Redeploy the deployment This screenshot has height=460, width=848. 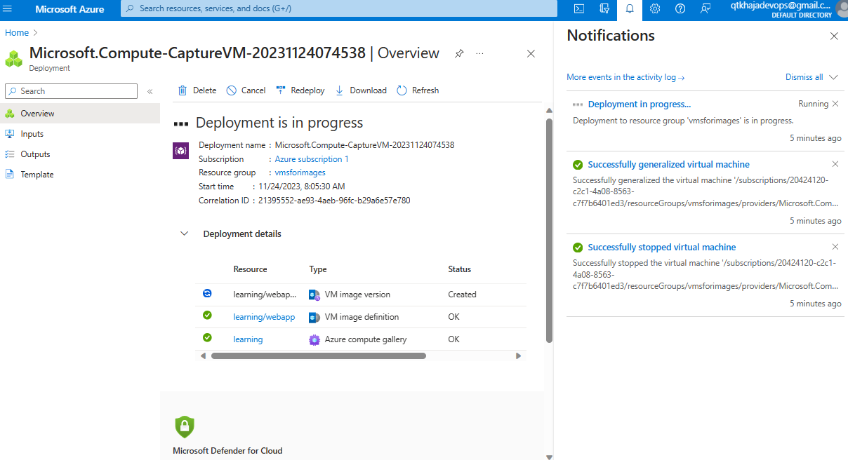300,90
